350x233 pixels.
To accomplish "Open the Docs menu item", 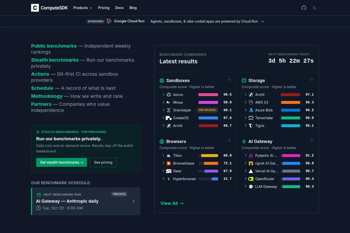I will point(119,8).
